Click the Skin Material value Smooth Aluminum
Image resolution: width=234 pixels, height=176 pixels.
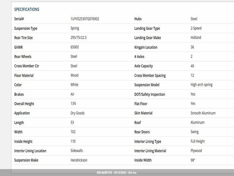click(203, 113)
